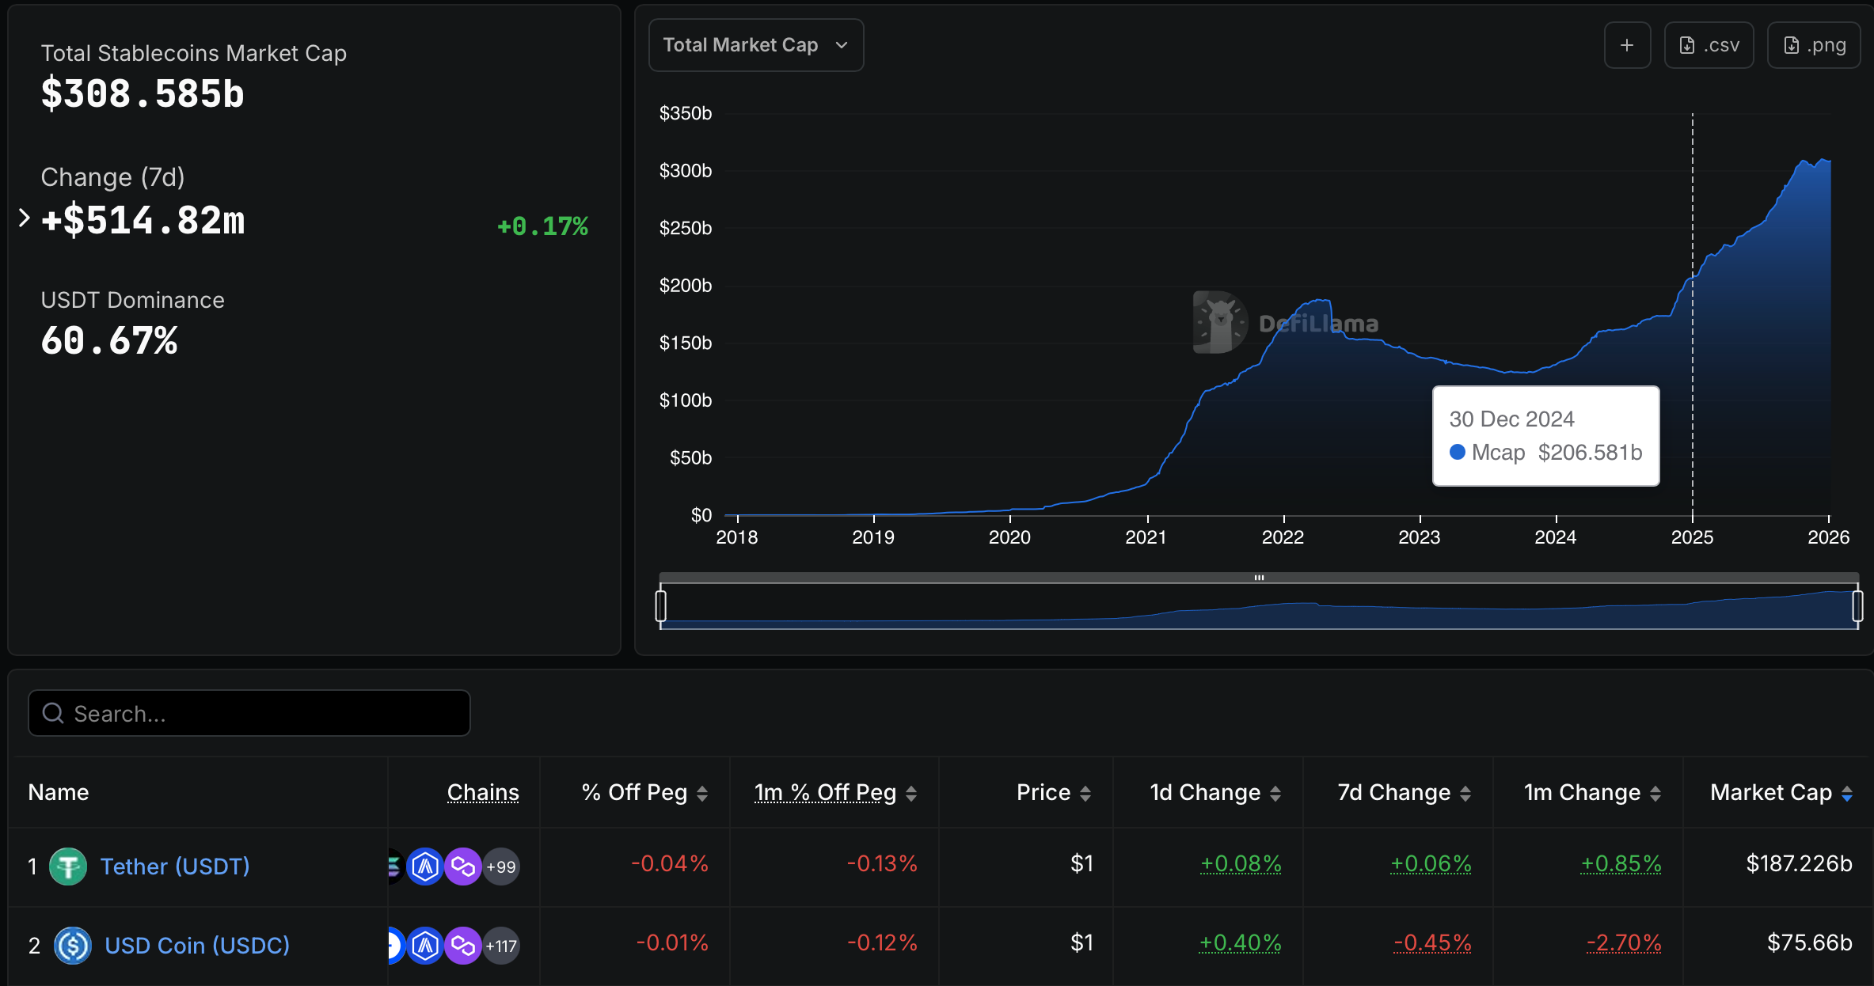This screenshot has height=986, width=1874.
Task: Expand the Change (7d) details chevron
Action: pos(24,218)
